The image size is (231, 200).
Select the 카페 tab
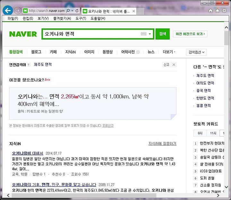click(x=53, y=52)
